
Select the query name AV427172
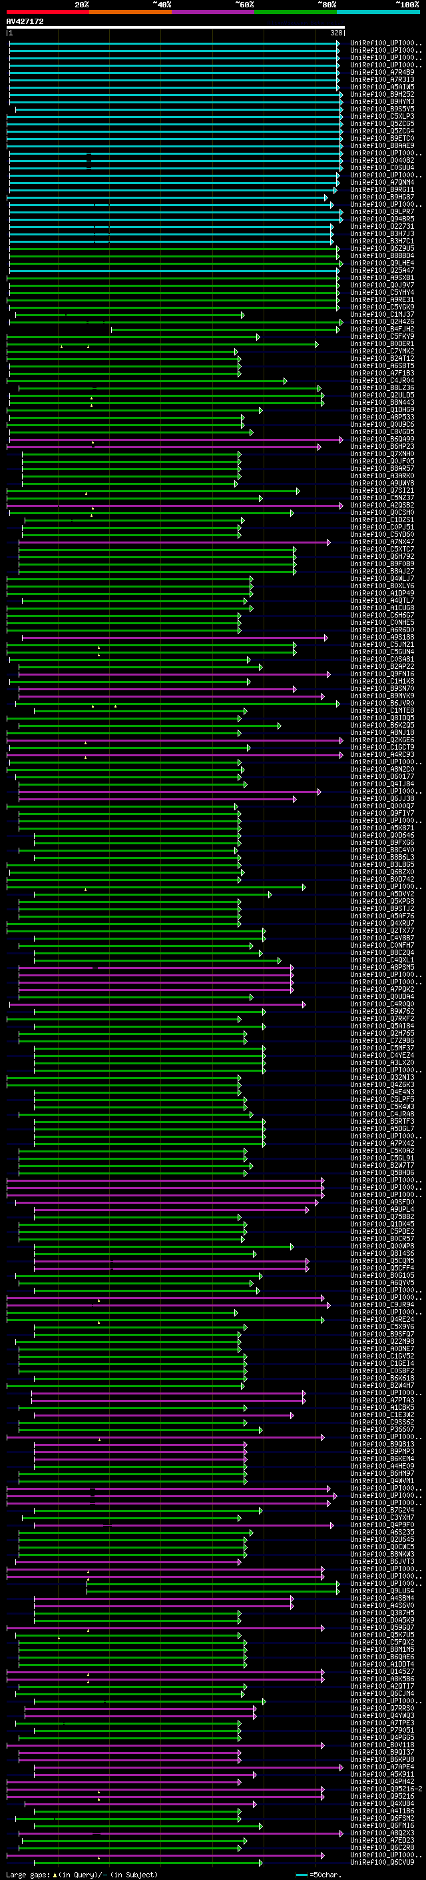coord(25,22)
